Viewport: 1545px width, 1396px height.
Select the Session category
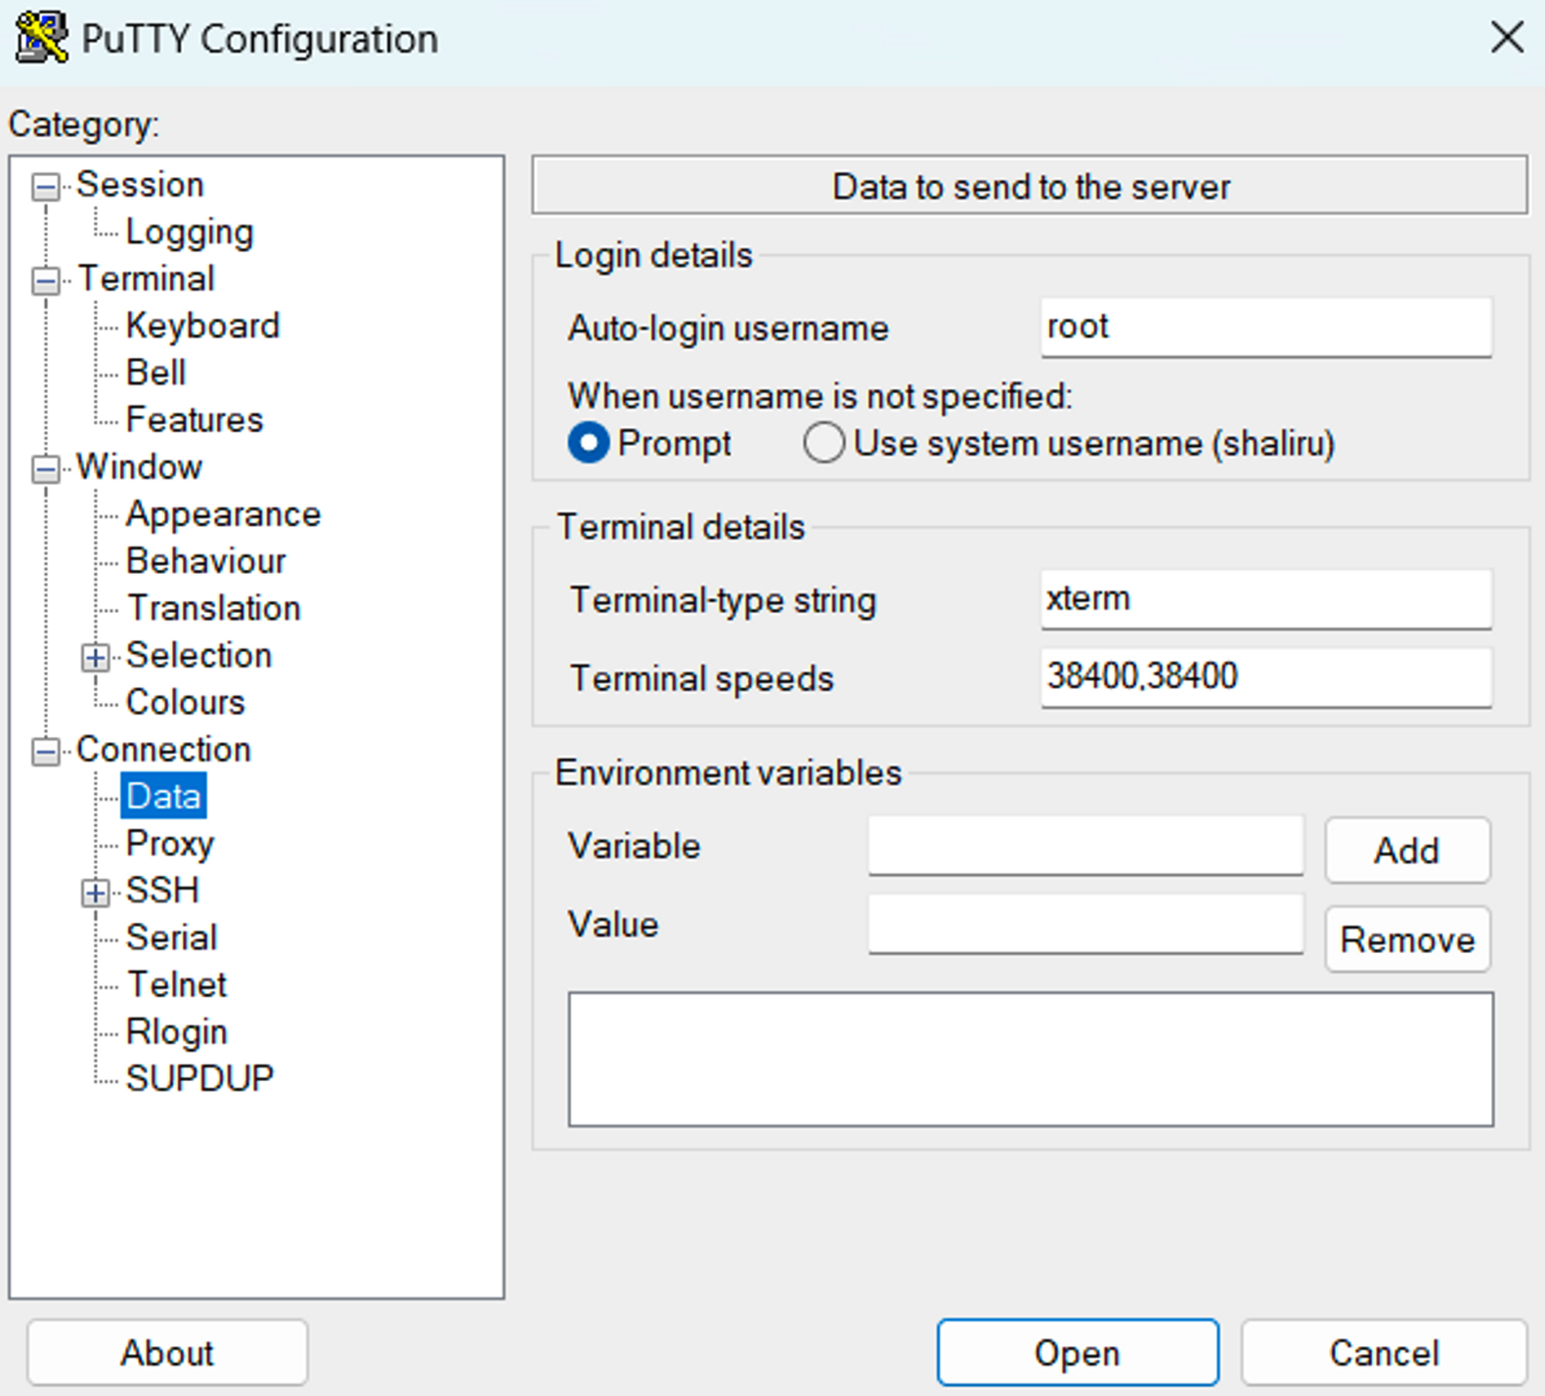click(x=140, y=184)
